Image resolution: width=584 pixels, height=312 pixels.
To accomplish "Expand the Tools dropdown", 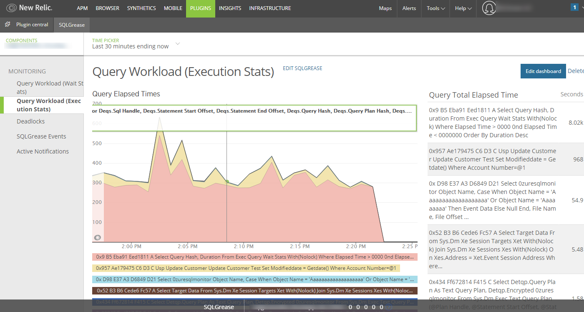I will pyautogui.click(x=435, y=8).
